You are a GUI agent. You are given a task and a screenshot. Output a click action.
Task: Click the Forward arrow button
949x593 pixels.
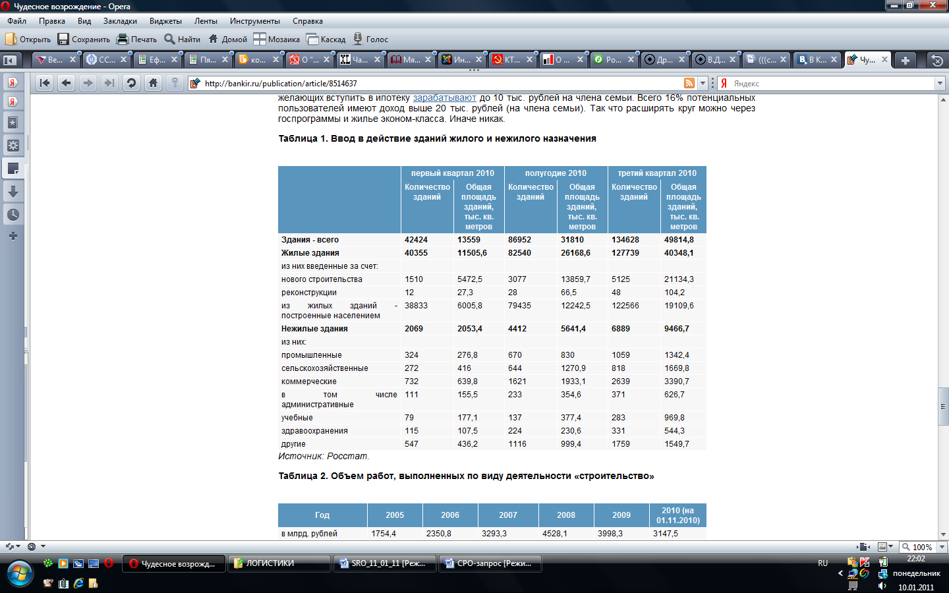coord(88,83)
